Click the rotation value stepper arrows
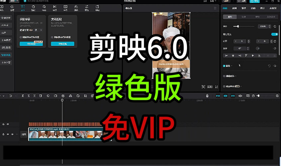The width and height of the screenshot is (281, 166). [x=248, y=49]
